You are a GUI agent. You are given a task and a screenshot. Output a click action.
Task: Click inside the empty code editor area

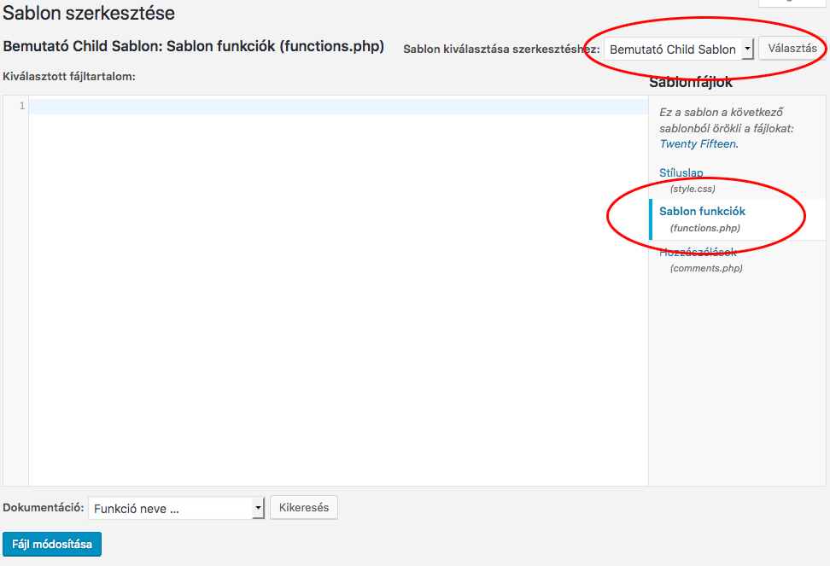338,290
